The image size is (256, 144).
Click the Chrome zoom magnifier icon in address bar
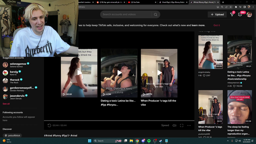(x=222, y=7)
